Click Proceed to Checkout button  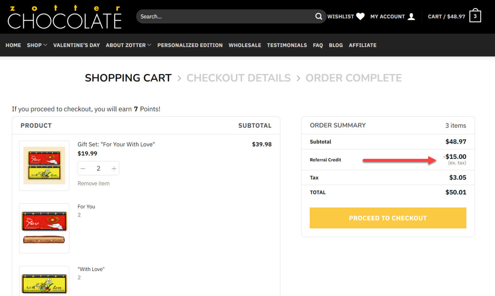tap(388, 218)
